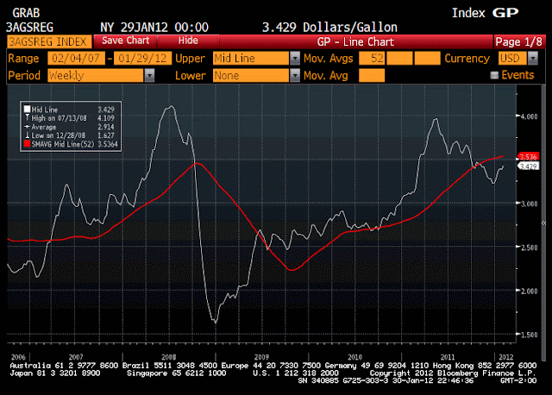This screenshot has width=552, height=395.
Task: Click the GRAB label at top left
Action: [x=26, y=13]
